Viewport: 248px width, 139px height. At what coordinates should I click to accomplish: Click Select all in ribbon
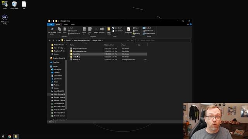coord(147,28)
